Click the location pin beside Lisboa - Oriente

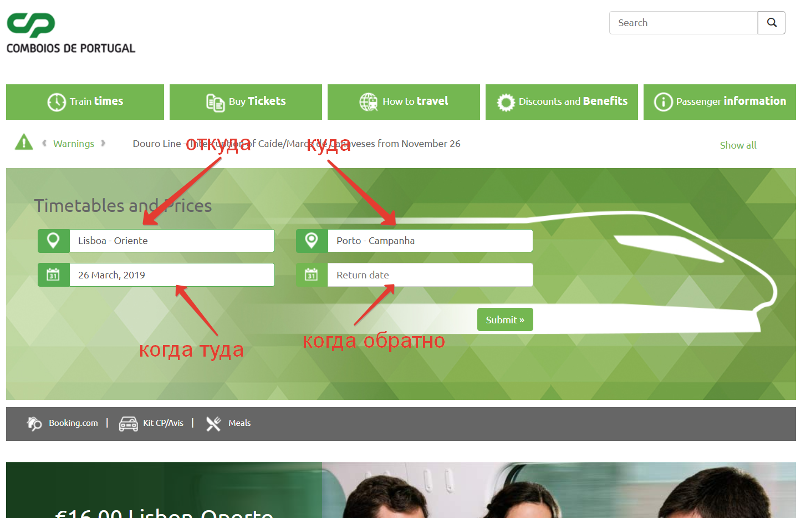coord(54,241)
